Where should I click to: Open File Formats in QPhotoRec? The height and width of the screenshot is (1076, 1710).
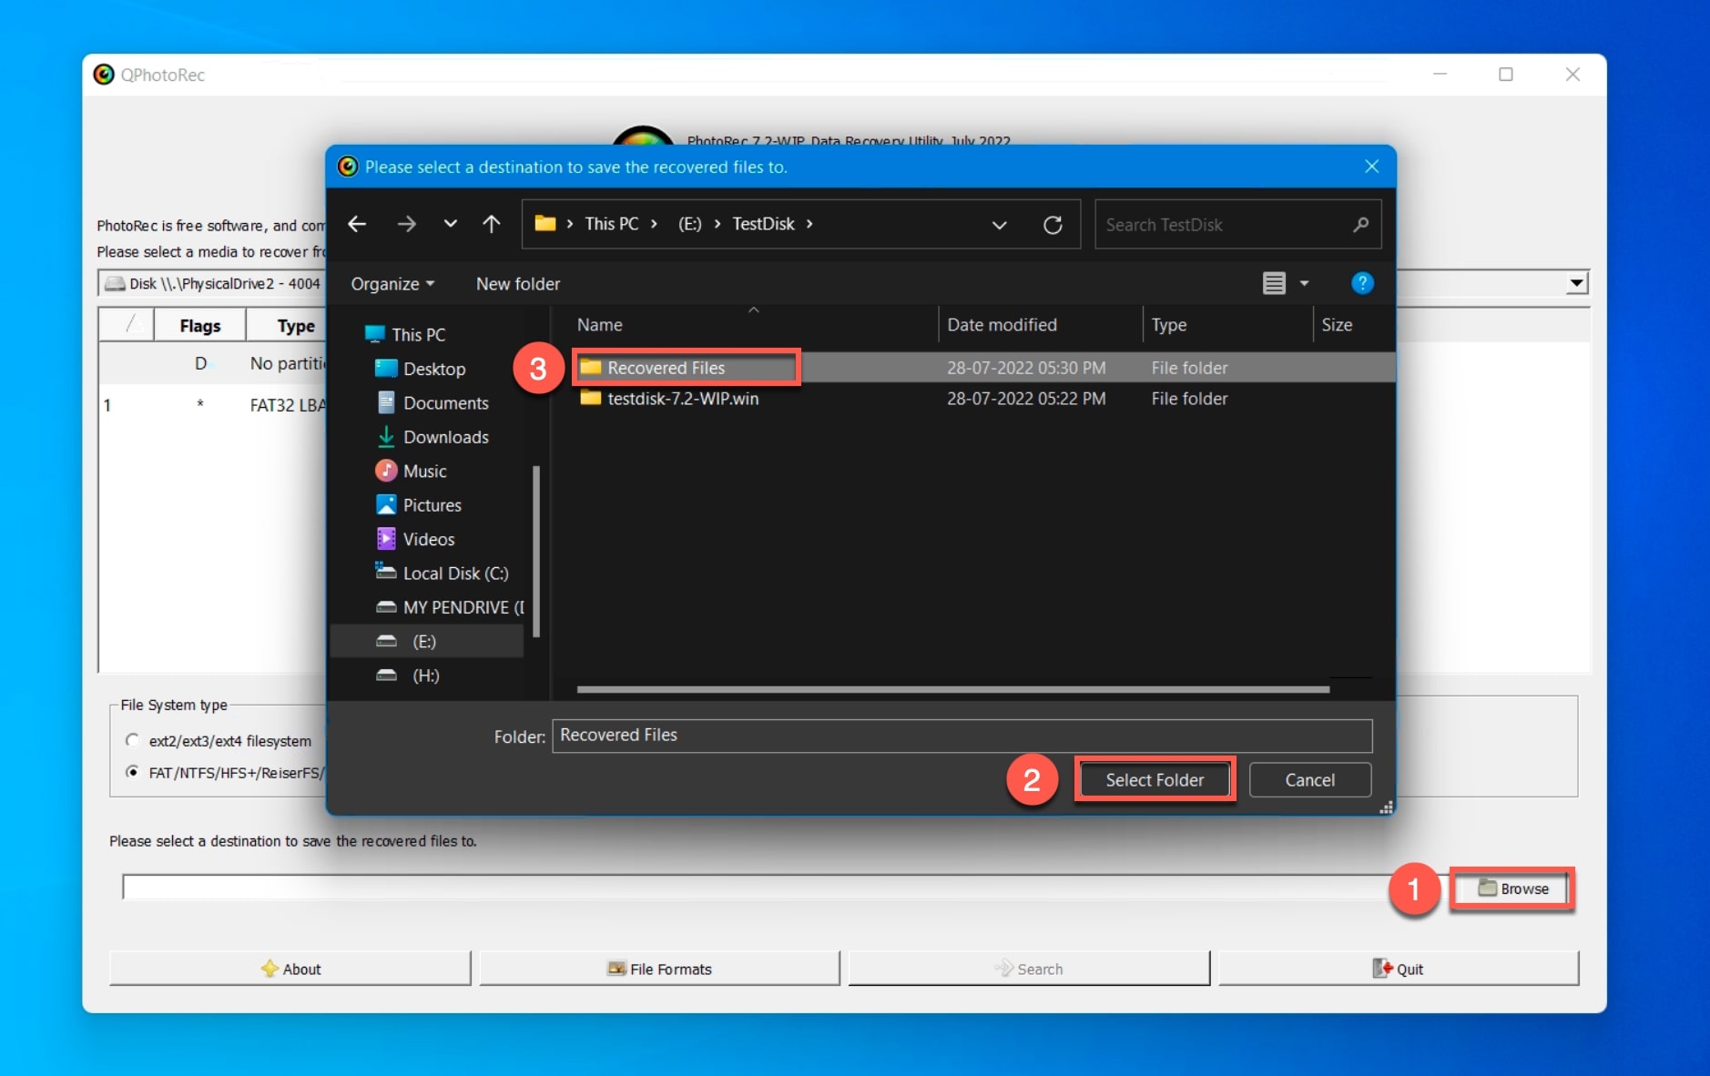click(x=659, y=969)
